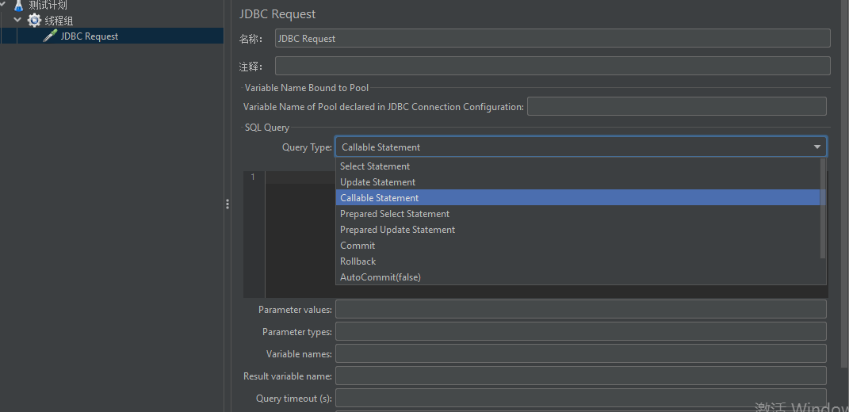
Task: Click the test plan flask icon
Action: [x=18, y=6]
